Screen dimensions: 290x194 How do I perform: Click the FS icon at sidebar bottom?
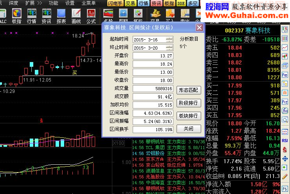pyautogui.click(x=285, y=189)
